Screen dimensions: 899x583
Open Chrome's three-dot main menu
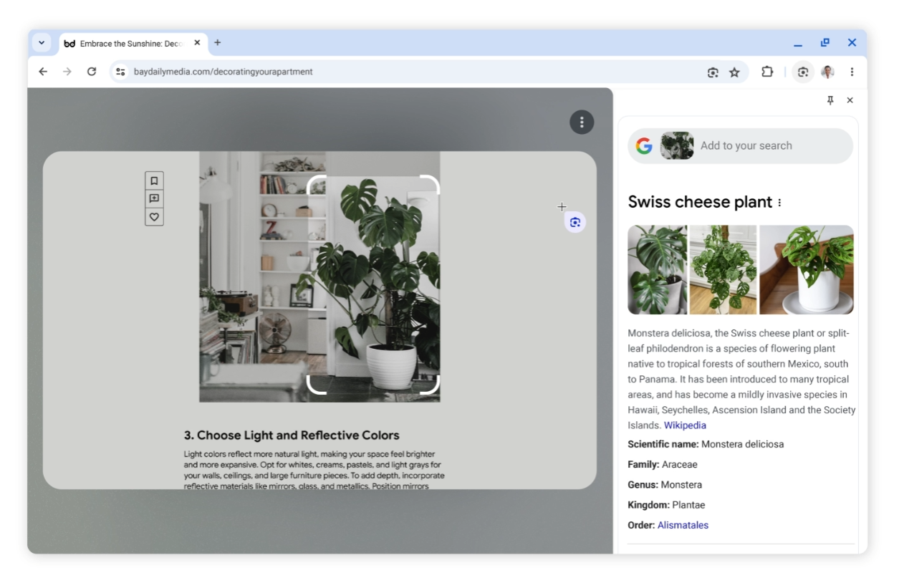pos(852,72)
